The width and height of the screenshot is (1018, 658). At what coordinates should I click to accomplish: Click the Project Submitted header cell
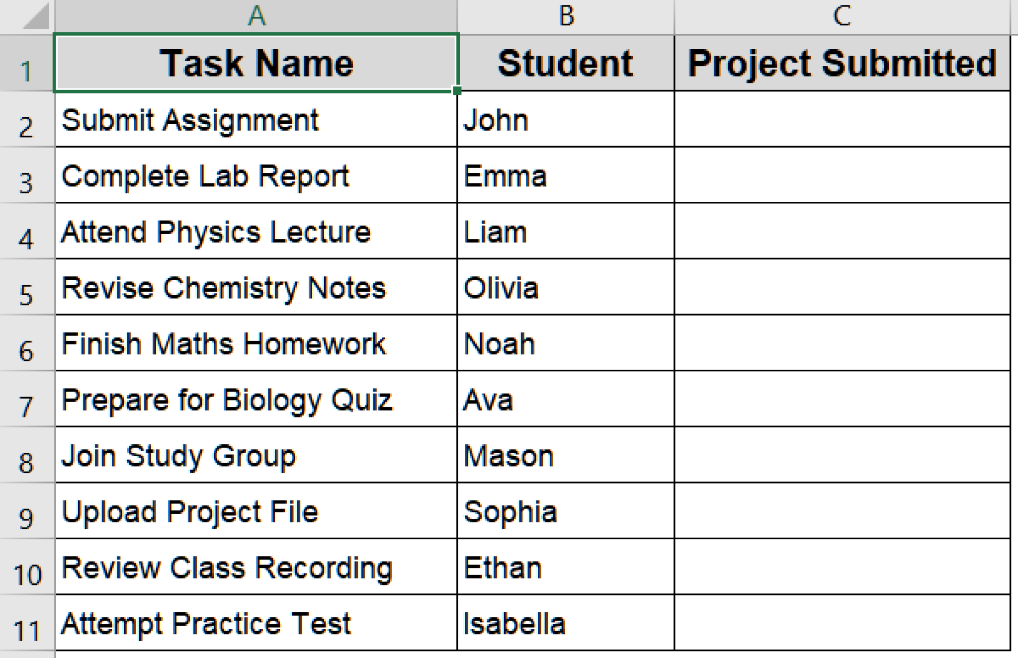842,63
